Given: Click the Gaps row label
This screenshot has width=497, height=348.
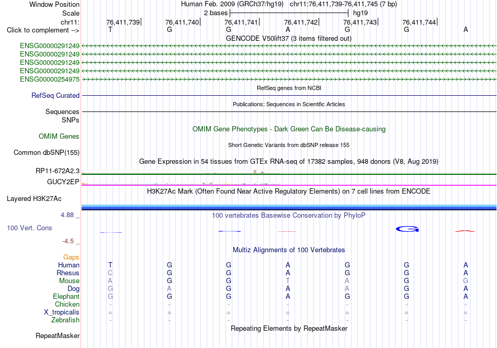Looking at the screenshot, I should pos(71,257).
